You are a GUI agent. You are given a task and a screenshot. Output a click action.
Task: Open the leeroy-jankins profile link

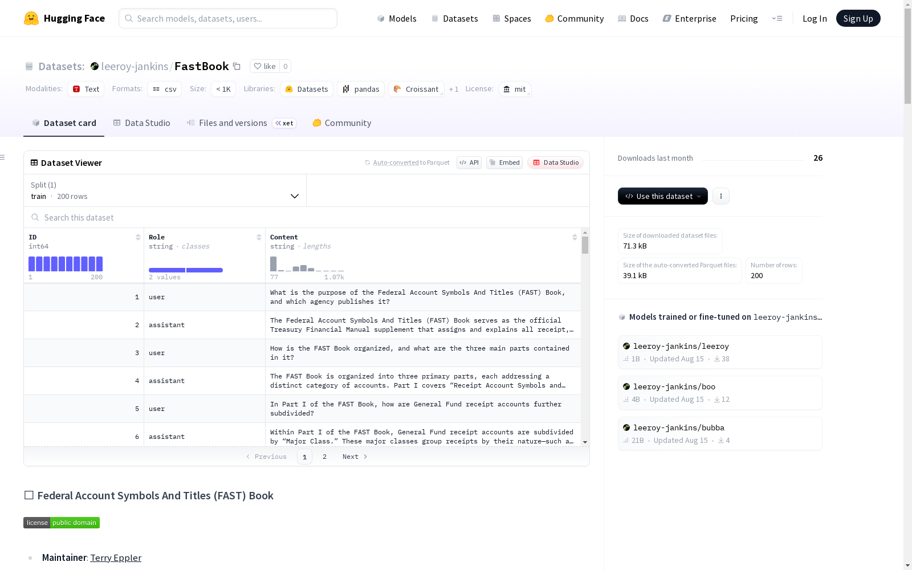tap(135, 66)
